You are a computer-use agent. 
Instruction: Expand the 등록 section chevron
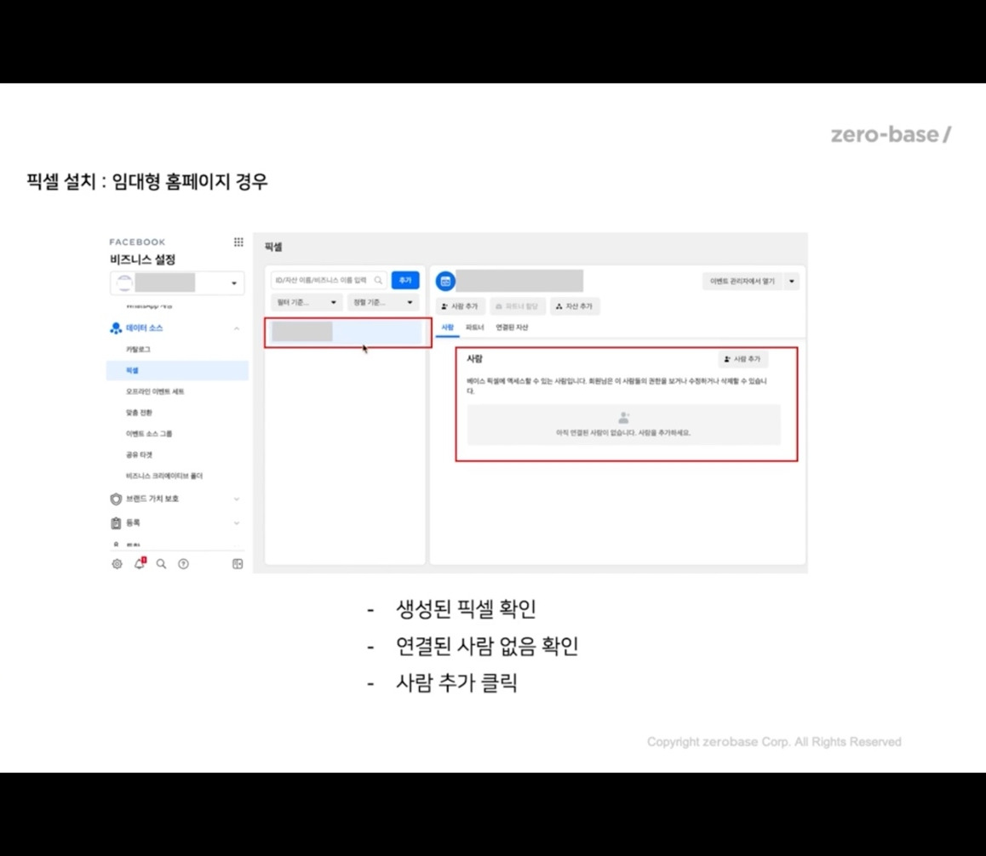pyautogui.click(x=237, y=523)
